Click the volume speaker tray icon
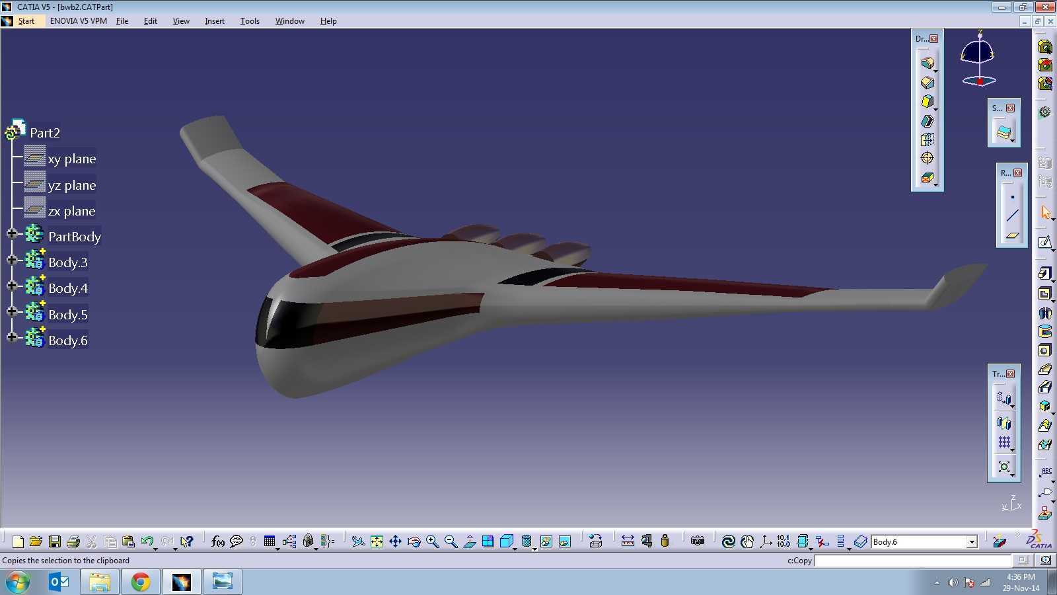1057x595 pixels. (953, 582)
